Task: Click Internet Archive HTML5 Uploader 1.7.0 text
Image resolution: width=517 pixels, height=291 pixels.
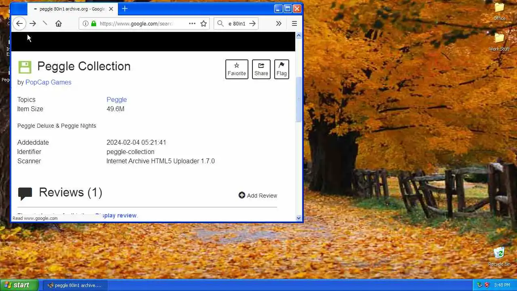Action: [x=161, y=161]
